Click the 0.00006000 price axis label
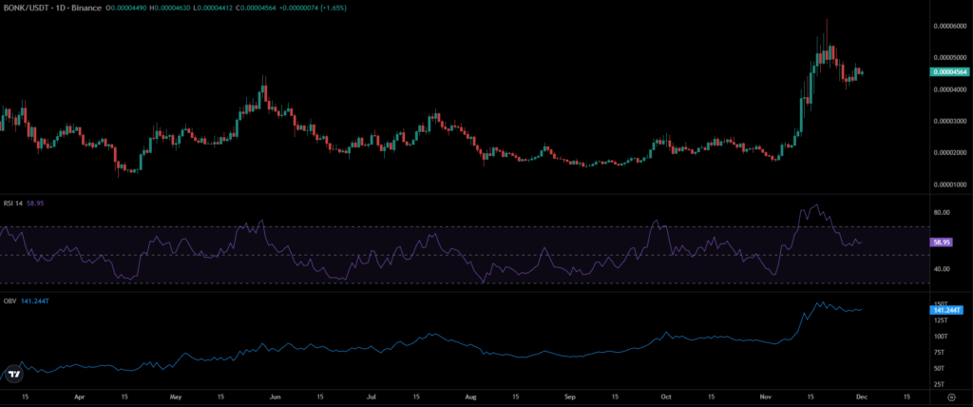The height and width of the screenshot is (407, 973). click(x=950, y=26)
